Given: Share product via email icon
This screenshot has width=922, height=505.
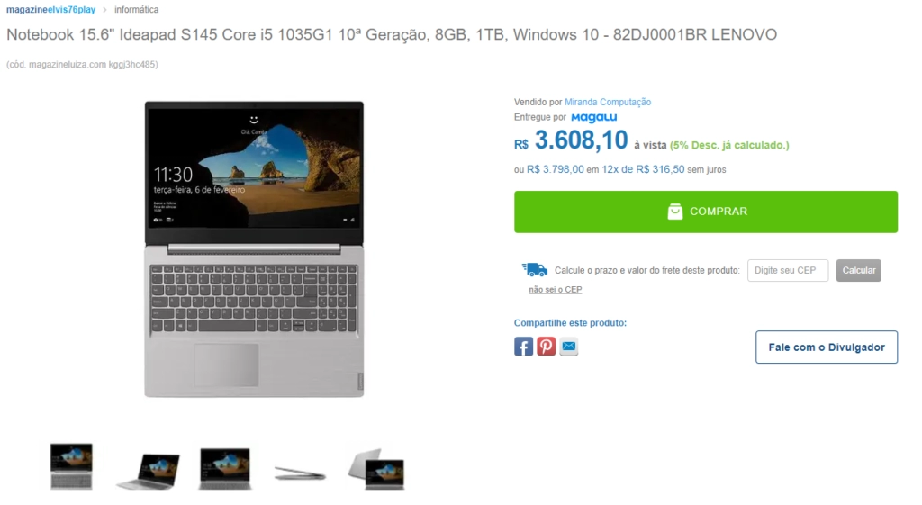Looking at the screenshot, I should click(x=569, y=347).
